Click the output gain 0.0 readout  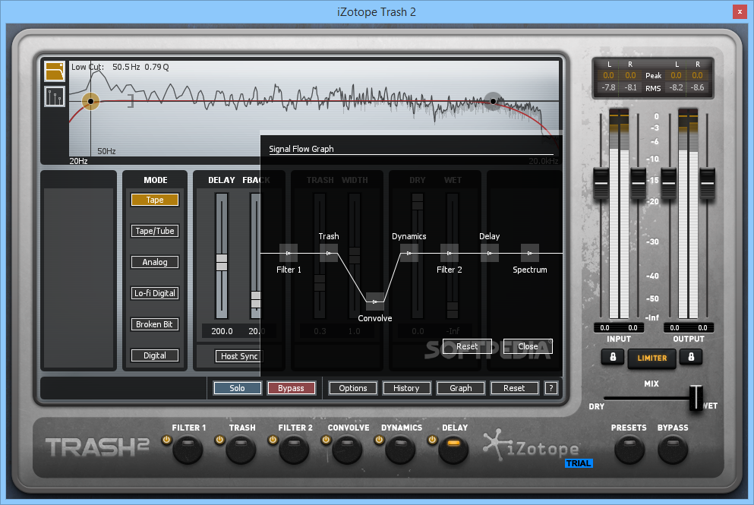click(689, 327)
